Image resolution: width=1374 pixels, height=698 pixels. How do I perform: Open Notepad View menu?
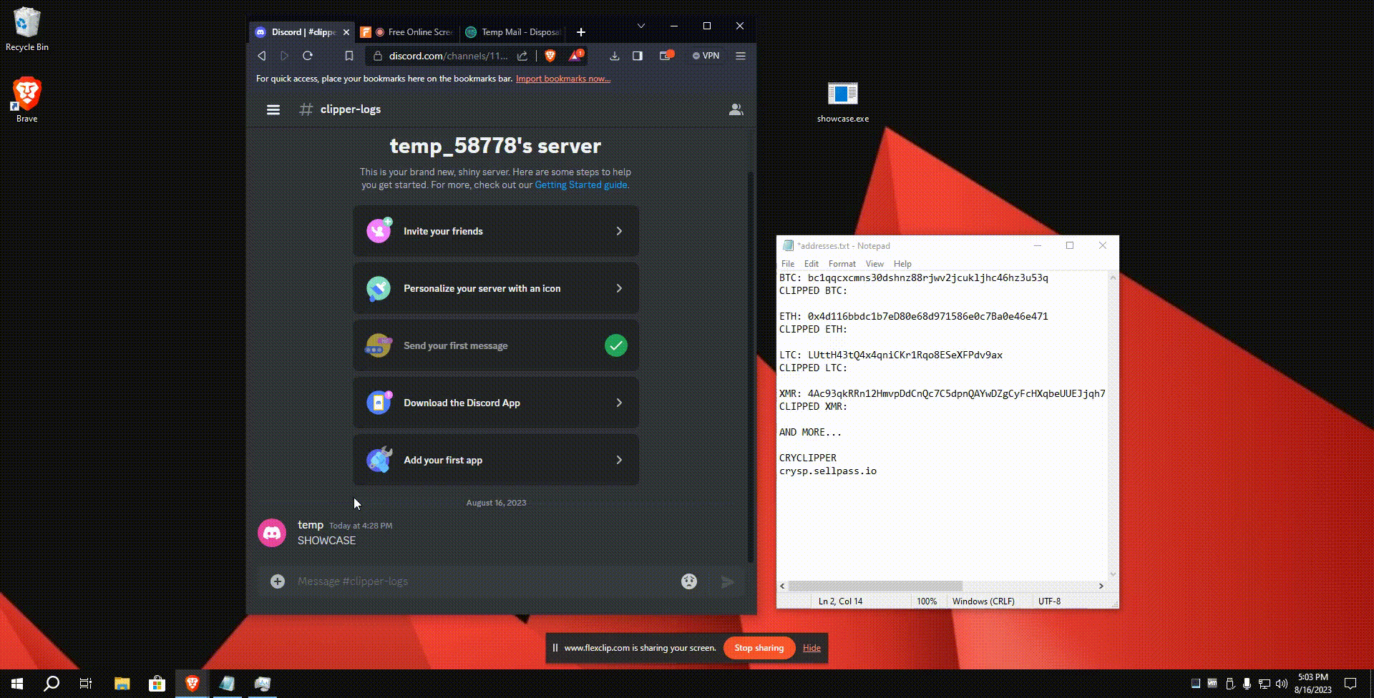874,264
